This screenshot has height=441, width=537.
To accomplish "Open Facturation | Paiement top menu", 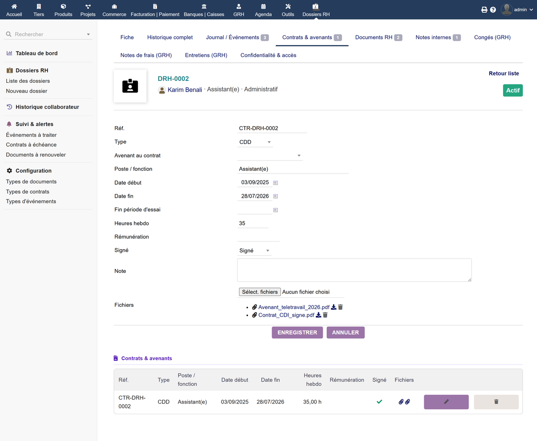I will pos(155,10).
